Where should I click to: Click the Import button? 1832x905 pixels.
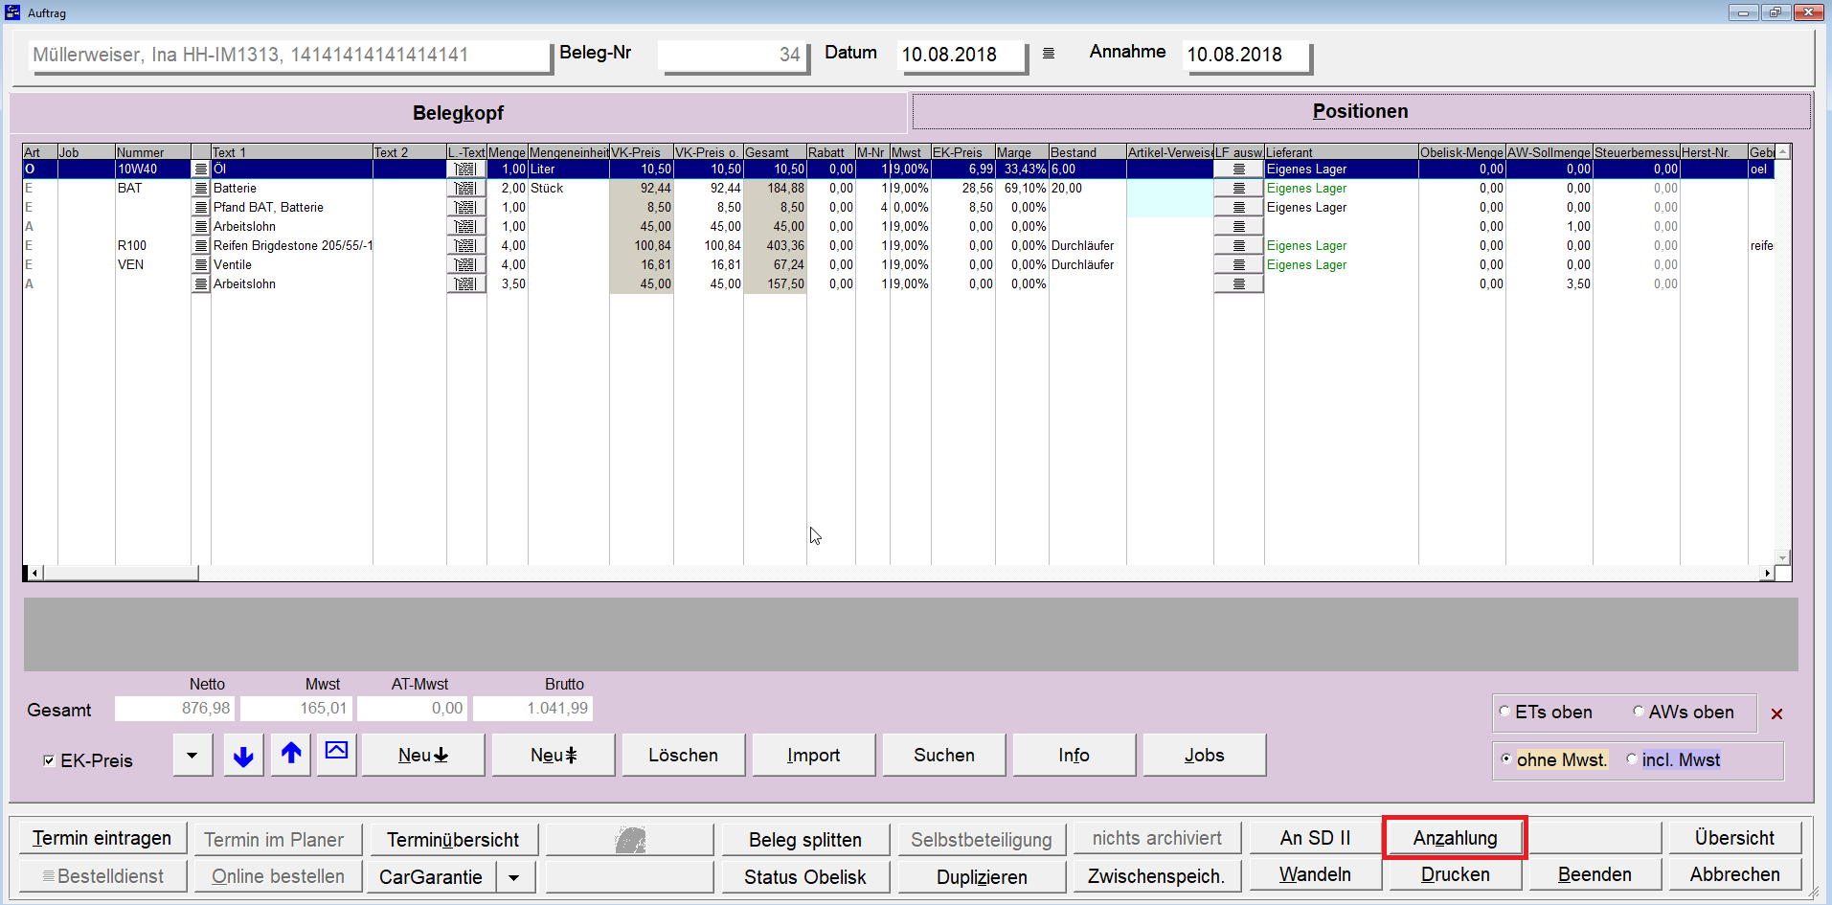pos(813,756)
